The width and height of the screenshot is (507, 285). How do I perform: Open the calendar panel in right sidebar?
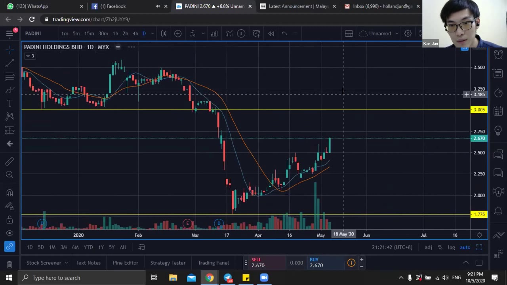tap(498, 112)
